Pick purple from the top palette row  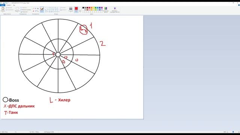point(102,7)
